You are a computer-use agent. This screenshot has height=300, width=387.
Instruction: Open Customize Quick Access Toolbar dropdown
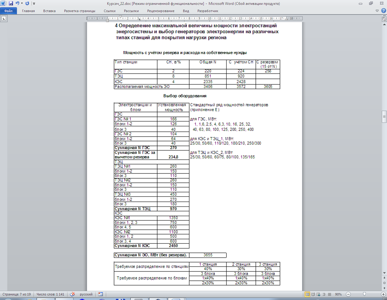pyautogui.click(x=34, y=4)
